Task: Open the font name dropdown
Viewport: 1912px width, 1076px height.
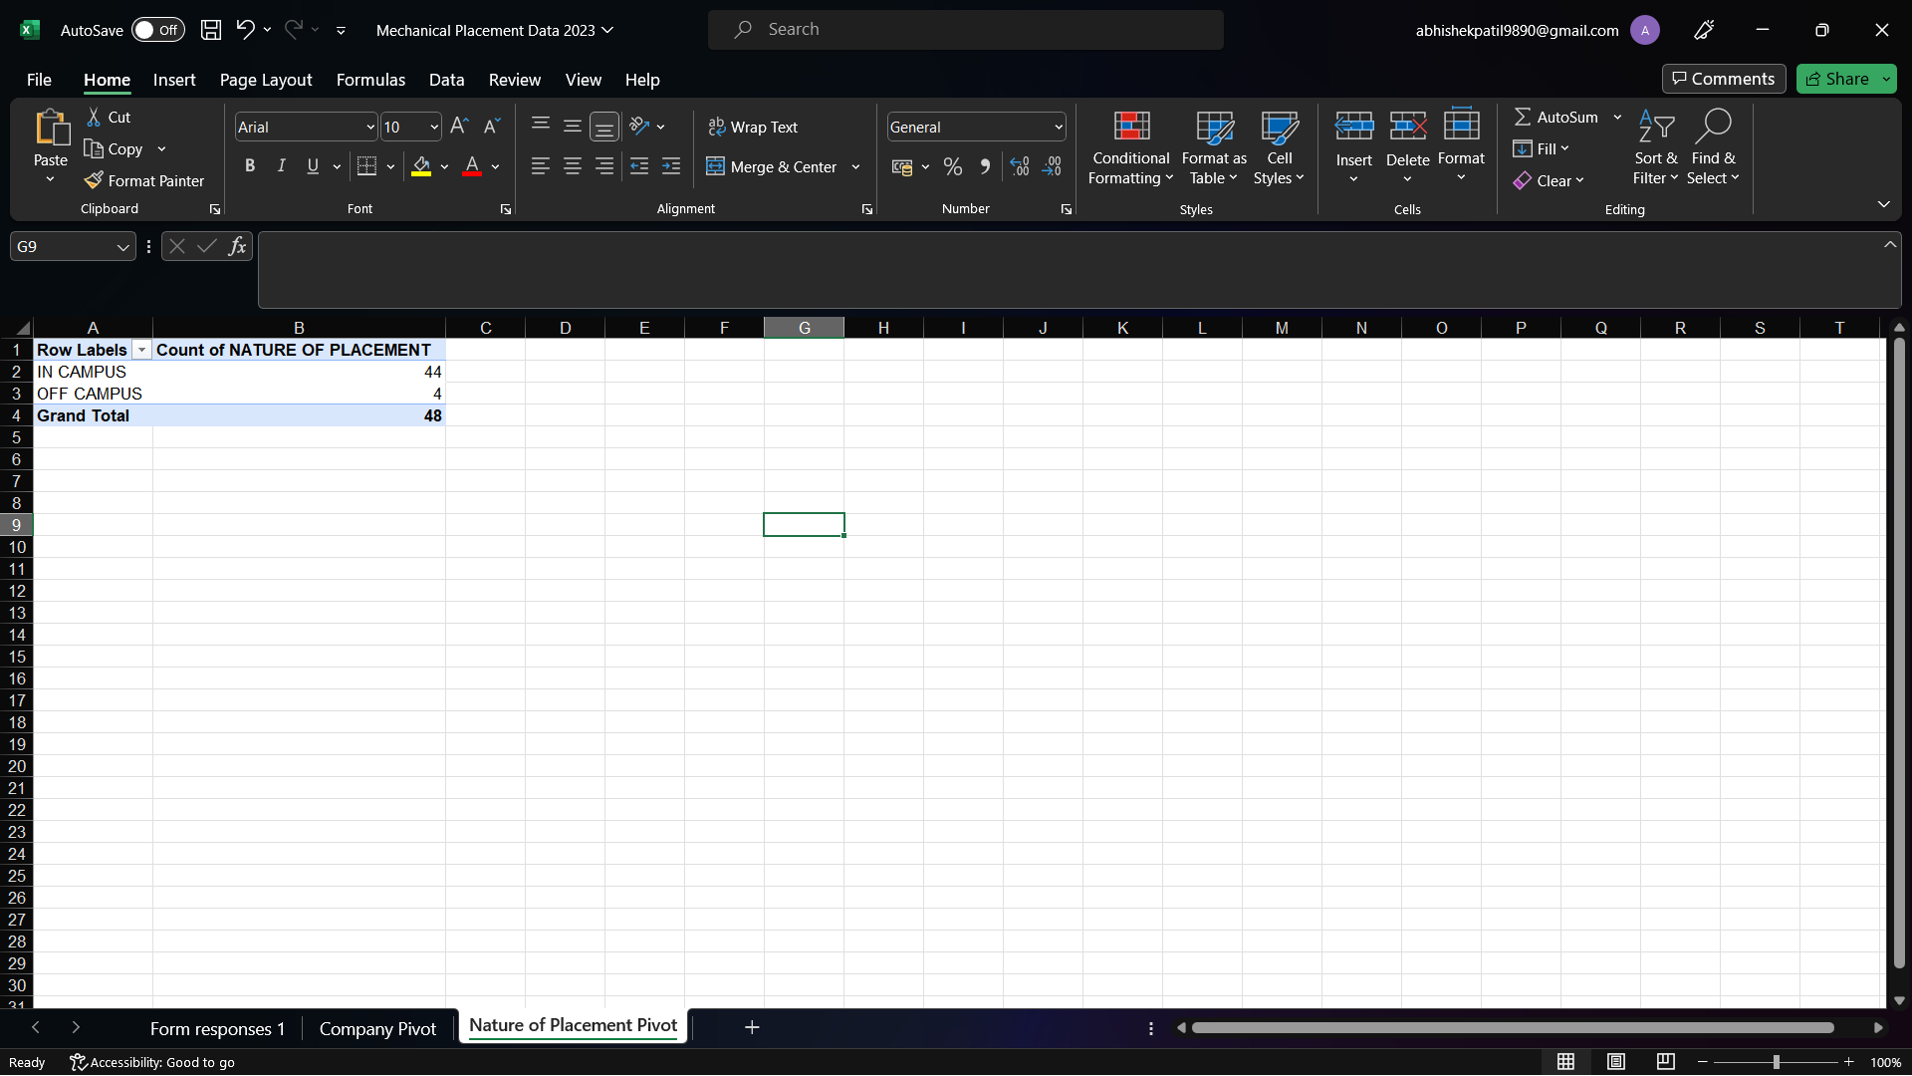Action: (369, 127)
